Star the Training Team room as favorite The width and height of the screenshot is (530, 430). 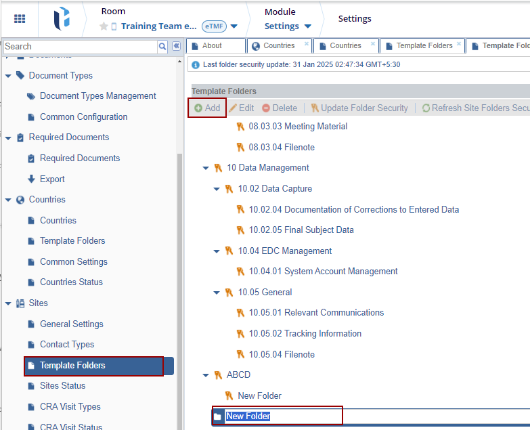click(104, 26)
